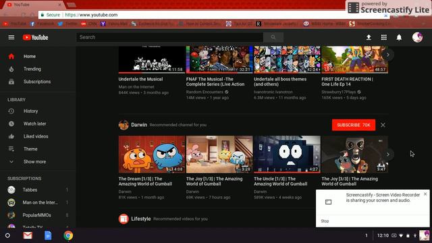Open Subscriptions in the sidebar
The width and height of the screenshot is (432, 243).
coord(38,82)
